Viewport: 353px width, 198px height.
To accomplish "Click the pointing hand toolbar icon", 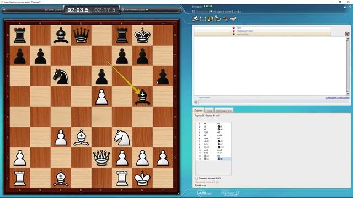I will click(x=226, y=19).
